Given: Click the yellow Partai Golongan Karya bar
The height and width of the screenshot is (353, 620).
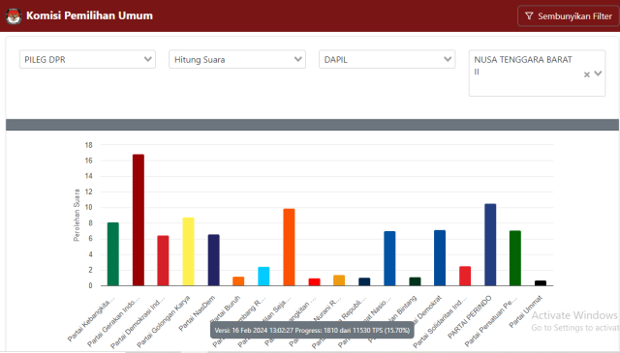Looking at the screenshot, I should (189, 251).
